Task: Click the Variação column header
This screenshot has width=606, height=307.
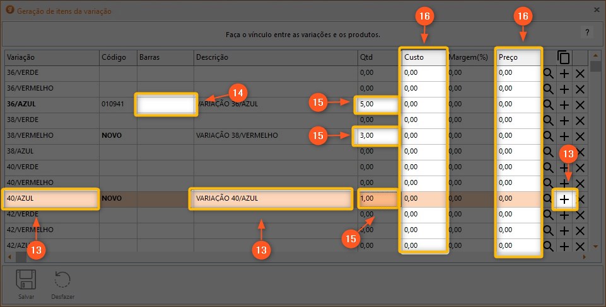Action: tap(50, 57)
